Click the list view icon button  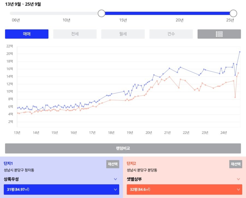tap(219, 34)
